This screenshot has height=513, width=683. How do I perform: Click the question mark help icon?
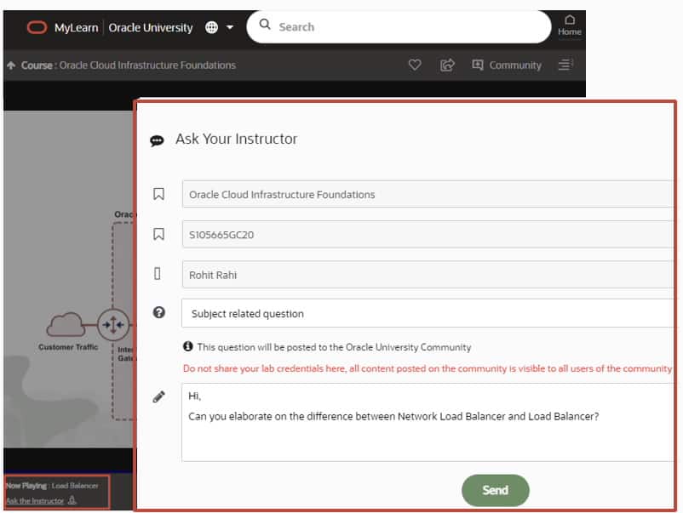[x=158, y=313]
